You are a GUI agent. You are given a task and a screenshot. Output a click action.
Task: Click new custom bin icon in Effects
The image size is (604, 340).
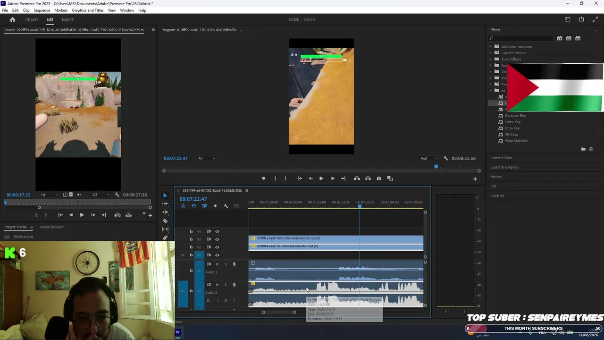click(583, 149)
